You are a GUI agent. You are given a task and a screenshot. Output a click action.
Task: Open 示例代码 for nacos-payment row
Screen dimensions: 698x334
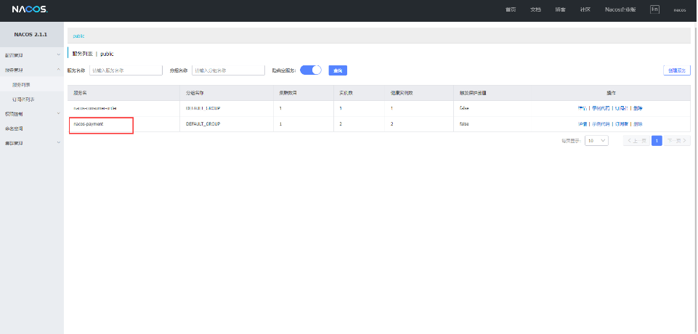click(601, 124)
